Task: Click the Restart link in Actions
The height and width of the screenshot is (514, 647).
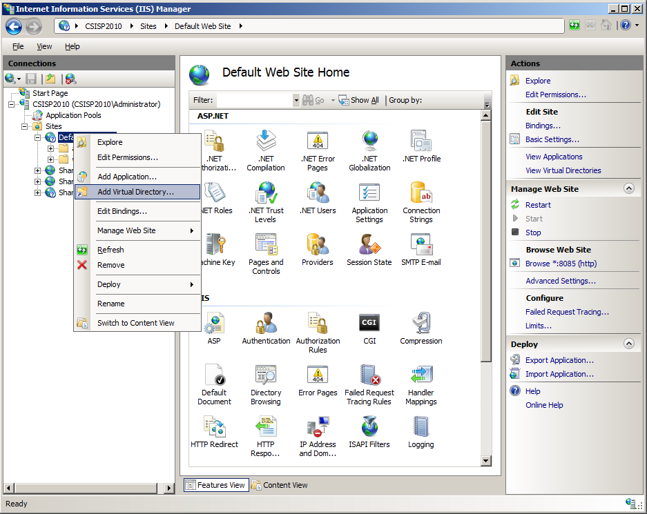Action: pos(538,205)
